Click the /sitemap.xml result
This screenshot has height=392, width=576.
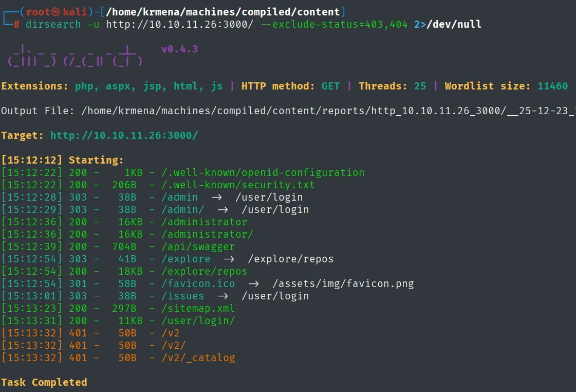[198, 308]
